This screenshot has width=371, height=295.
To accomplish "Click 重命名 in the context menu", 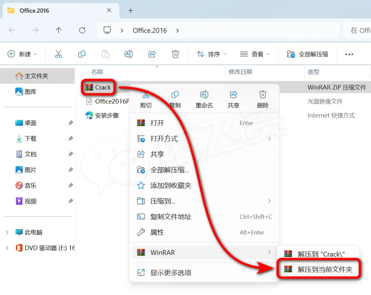I will tap(204, 99).
